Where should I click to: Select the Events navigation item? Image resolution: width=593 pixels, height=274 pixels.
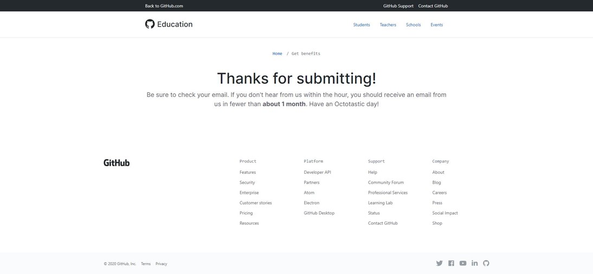click(436, 25)
